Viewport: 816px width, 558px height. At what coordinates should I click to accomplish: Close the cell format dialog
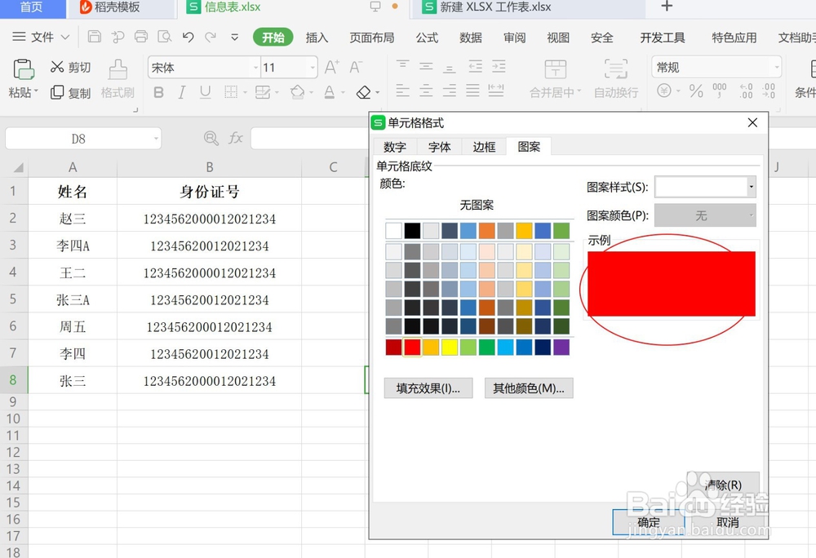click(752, 122)
